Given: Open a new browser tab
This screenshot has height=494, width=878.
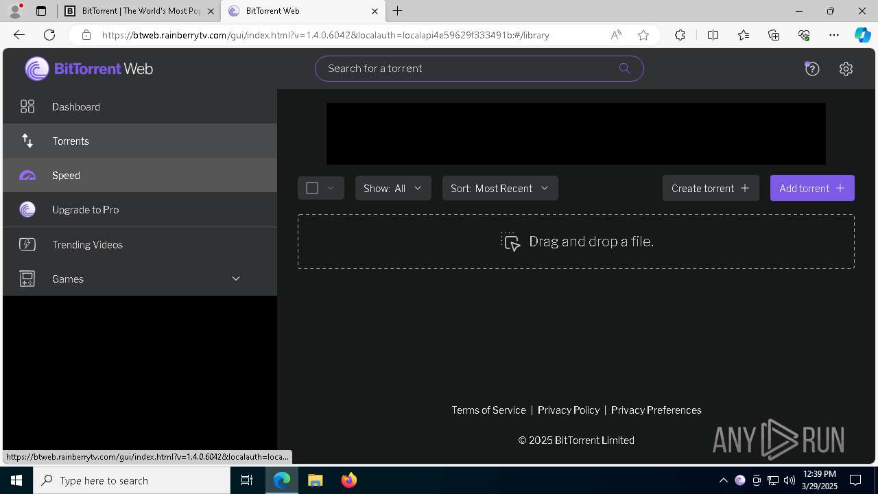Looking at the screenshot, I should [398, 11].
